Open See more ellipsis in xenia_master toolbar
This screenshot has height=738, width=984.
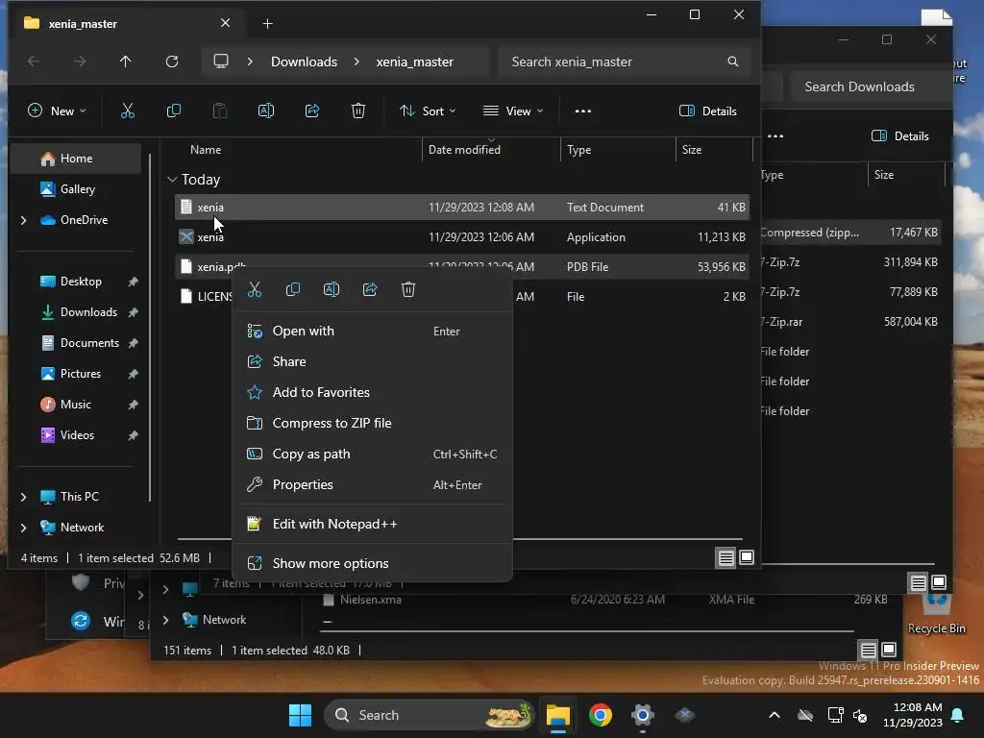point(583,111)
